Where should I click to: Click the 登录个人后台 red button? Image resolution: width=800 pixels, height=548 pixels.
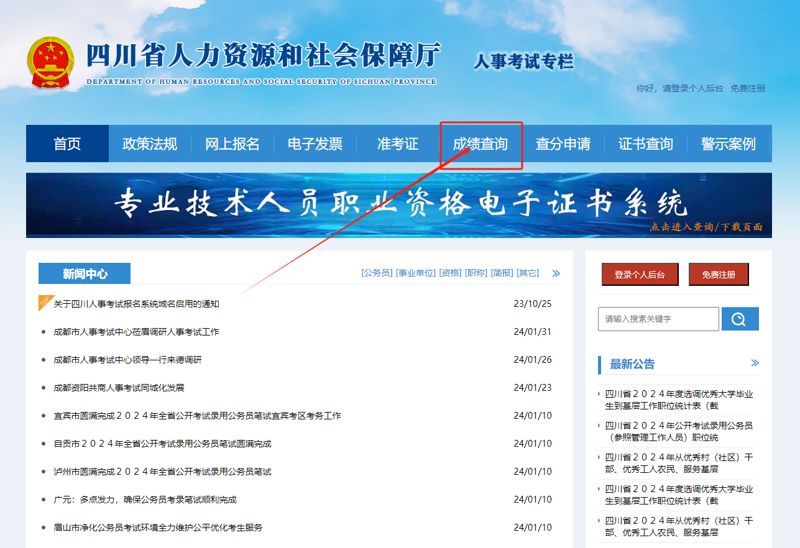coord(640,275)
